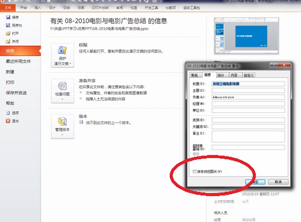Click the Comments text area
The height and width of the screenshot is (222, 301).
(x=248, y=136)
